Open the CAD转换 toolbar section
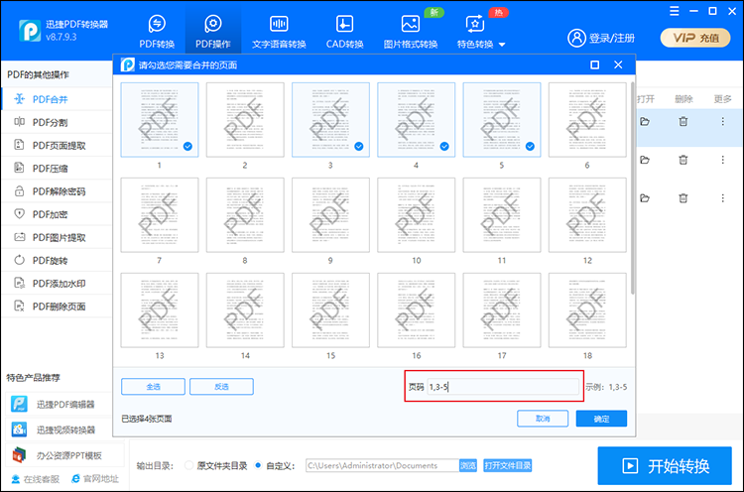This screenshot has height=492, width=744. [344, 32]
